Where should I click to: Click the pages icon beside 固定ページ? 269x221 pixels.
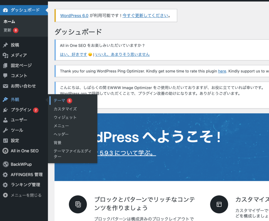coord(5,66)
